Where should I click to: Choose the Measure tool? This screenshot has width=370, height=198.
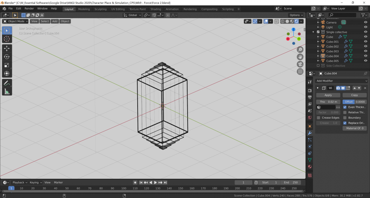(x=7, y=92)
